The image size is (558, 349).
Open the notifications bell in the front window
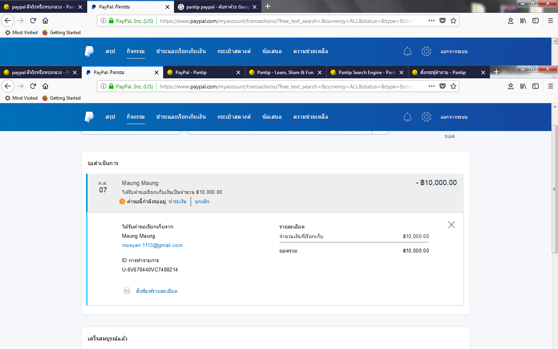(x=407, y=117)
